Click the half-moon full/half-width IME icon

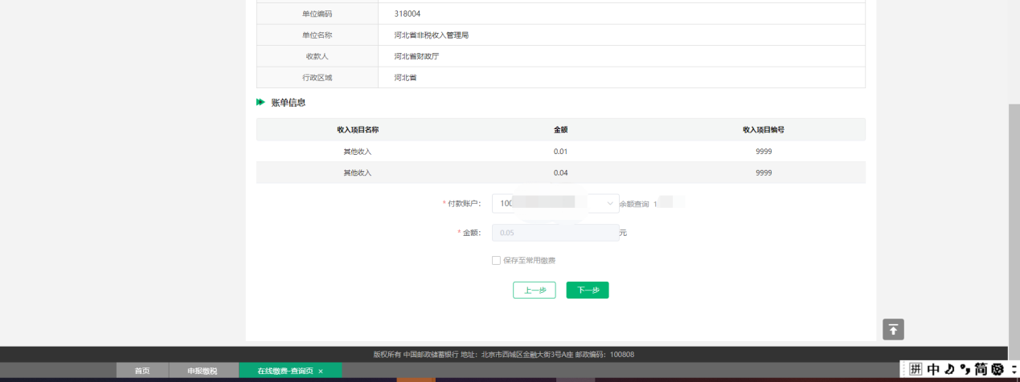pyautogui.click(x=950, y=369)
